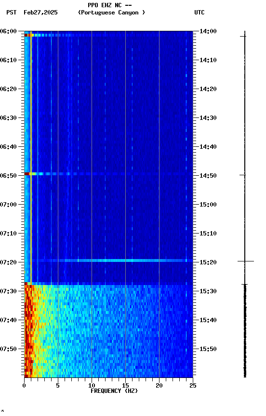
Task: Click the 15:50 UTC time label
Action: [208, 349]
